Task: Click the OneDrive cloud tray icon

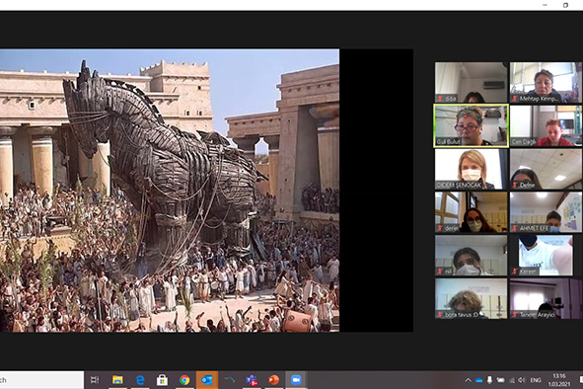Action: tap(479, 380)
